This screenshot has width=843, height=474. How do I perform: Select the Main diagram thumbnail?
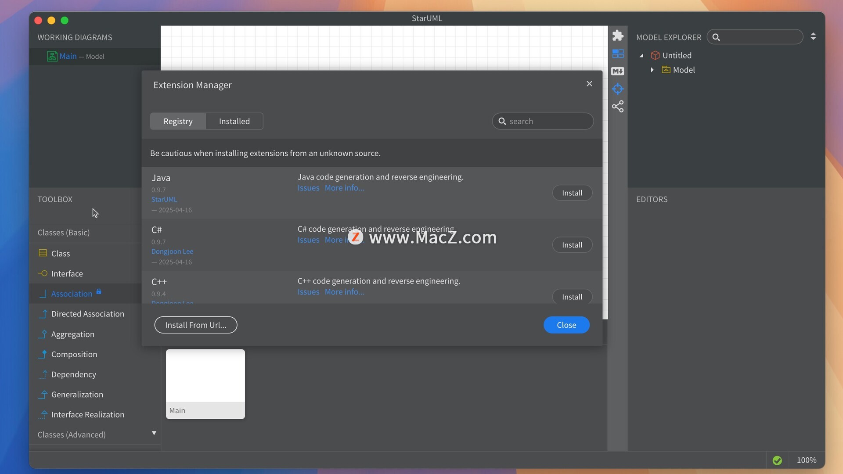point(205,384)
